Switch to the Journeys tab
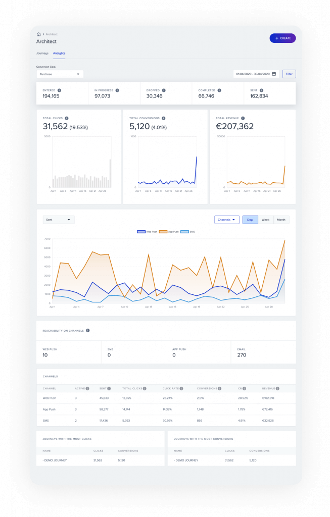Screen dimensions: 330x517 tap(42, 53)
